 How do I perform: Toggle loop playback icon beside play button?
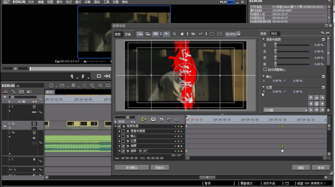coord(153,120)
